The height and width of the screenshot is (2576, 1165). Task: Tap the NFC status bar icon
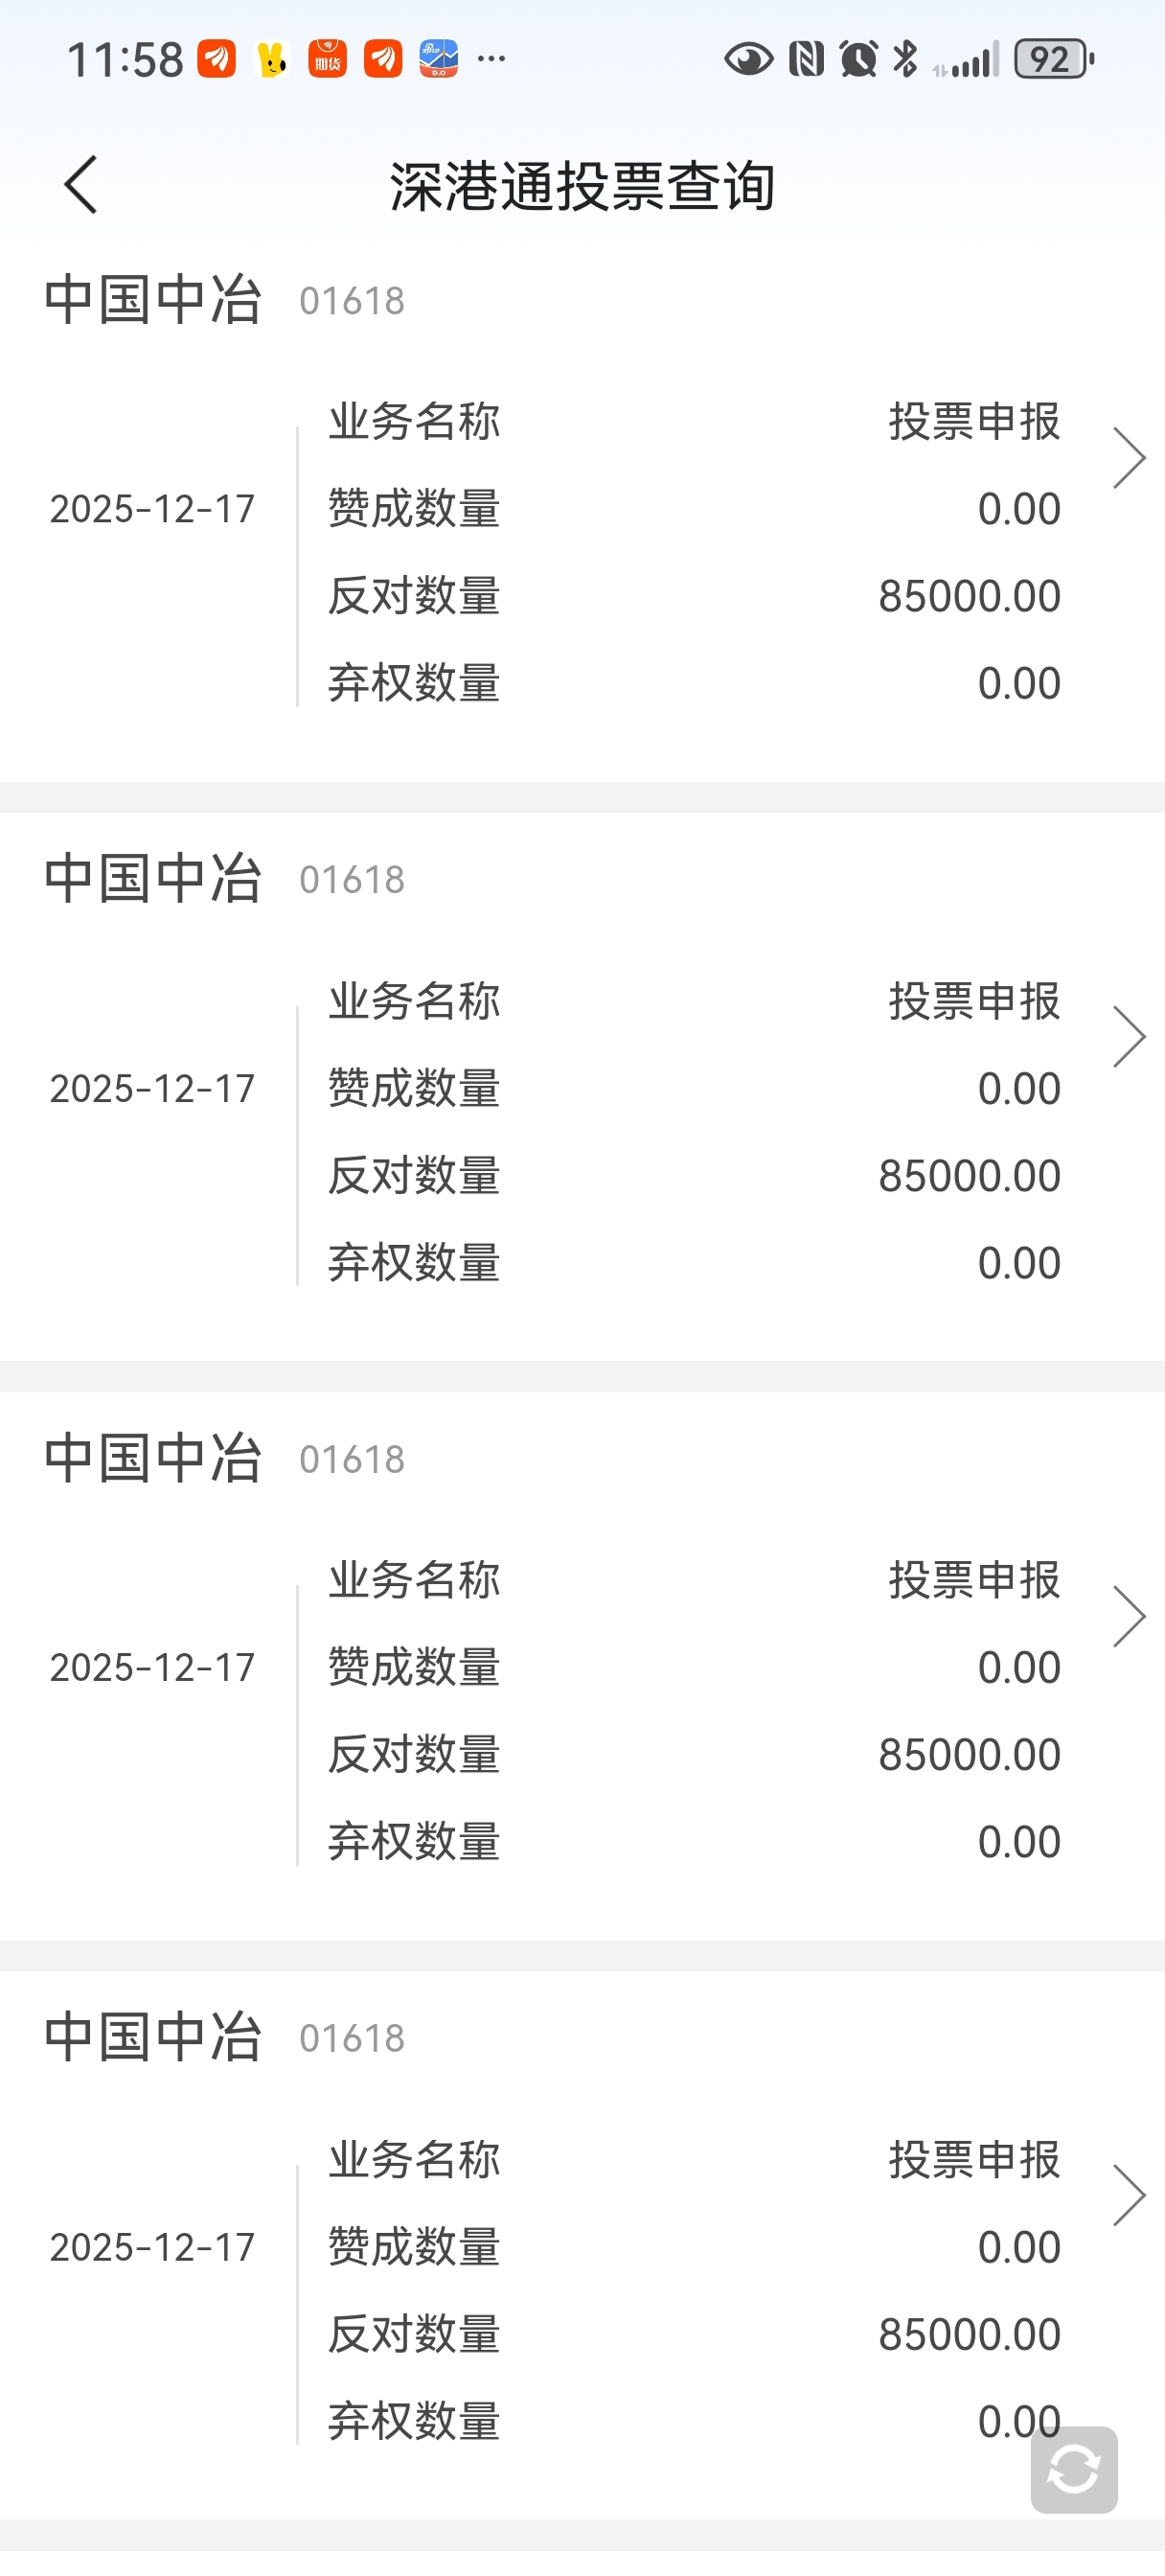coord(806,60)
